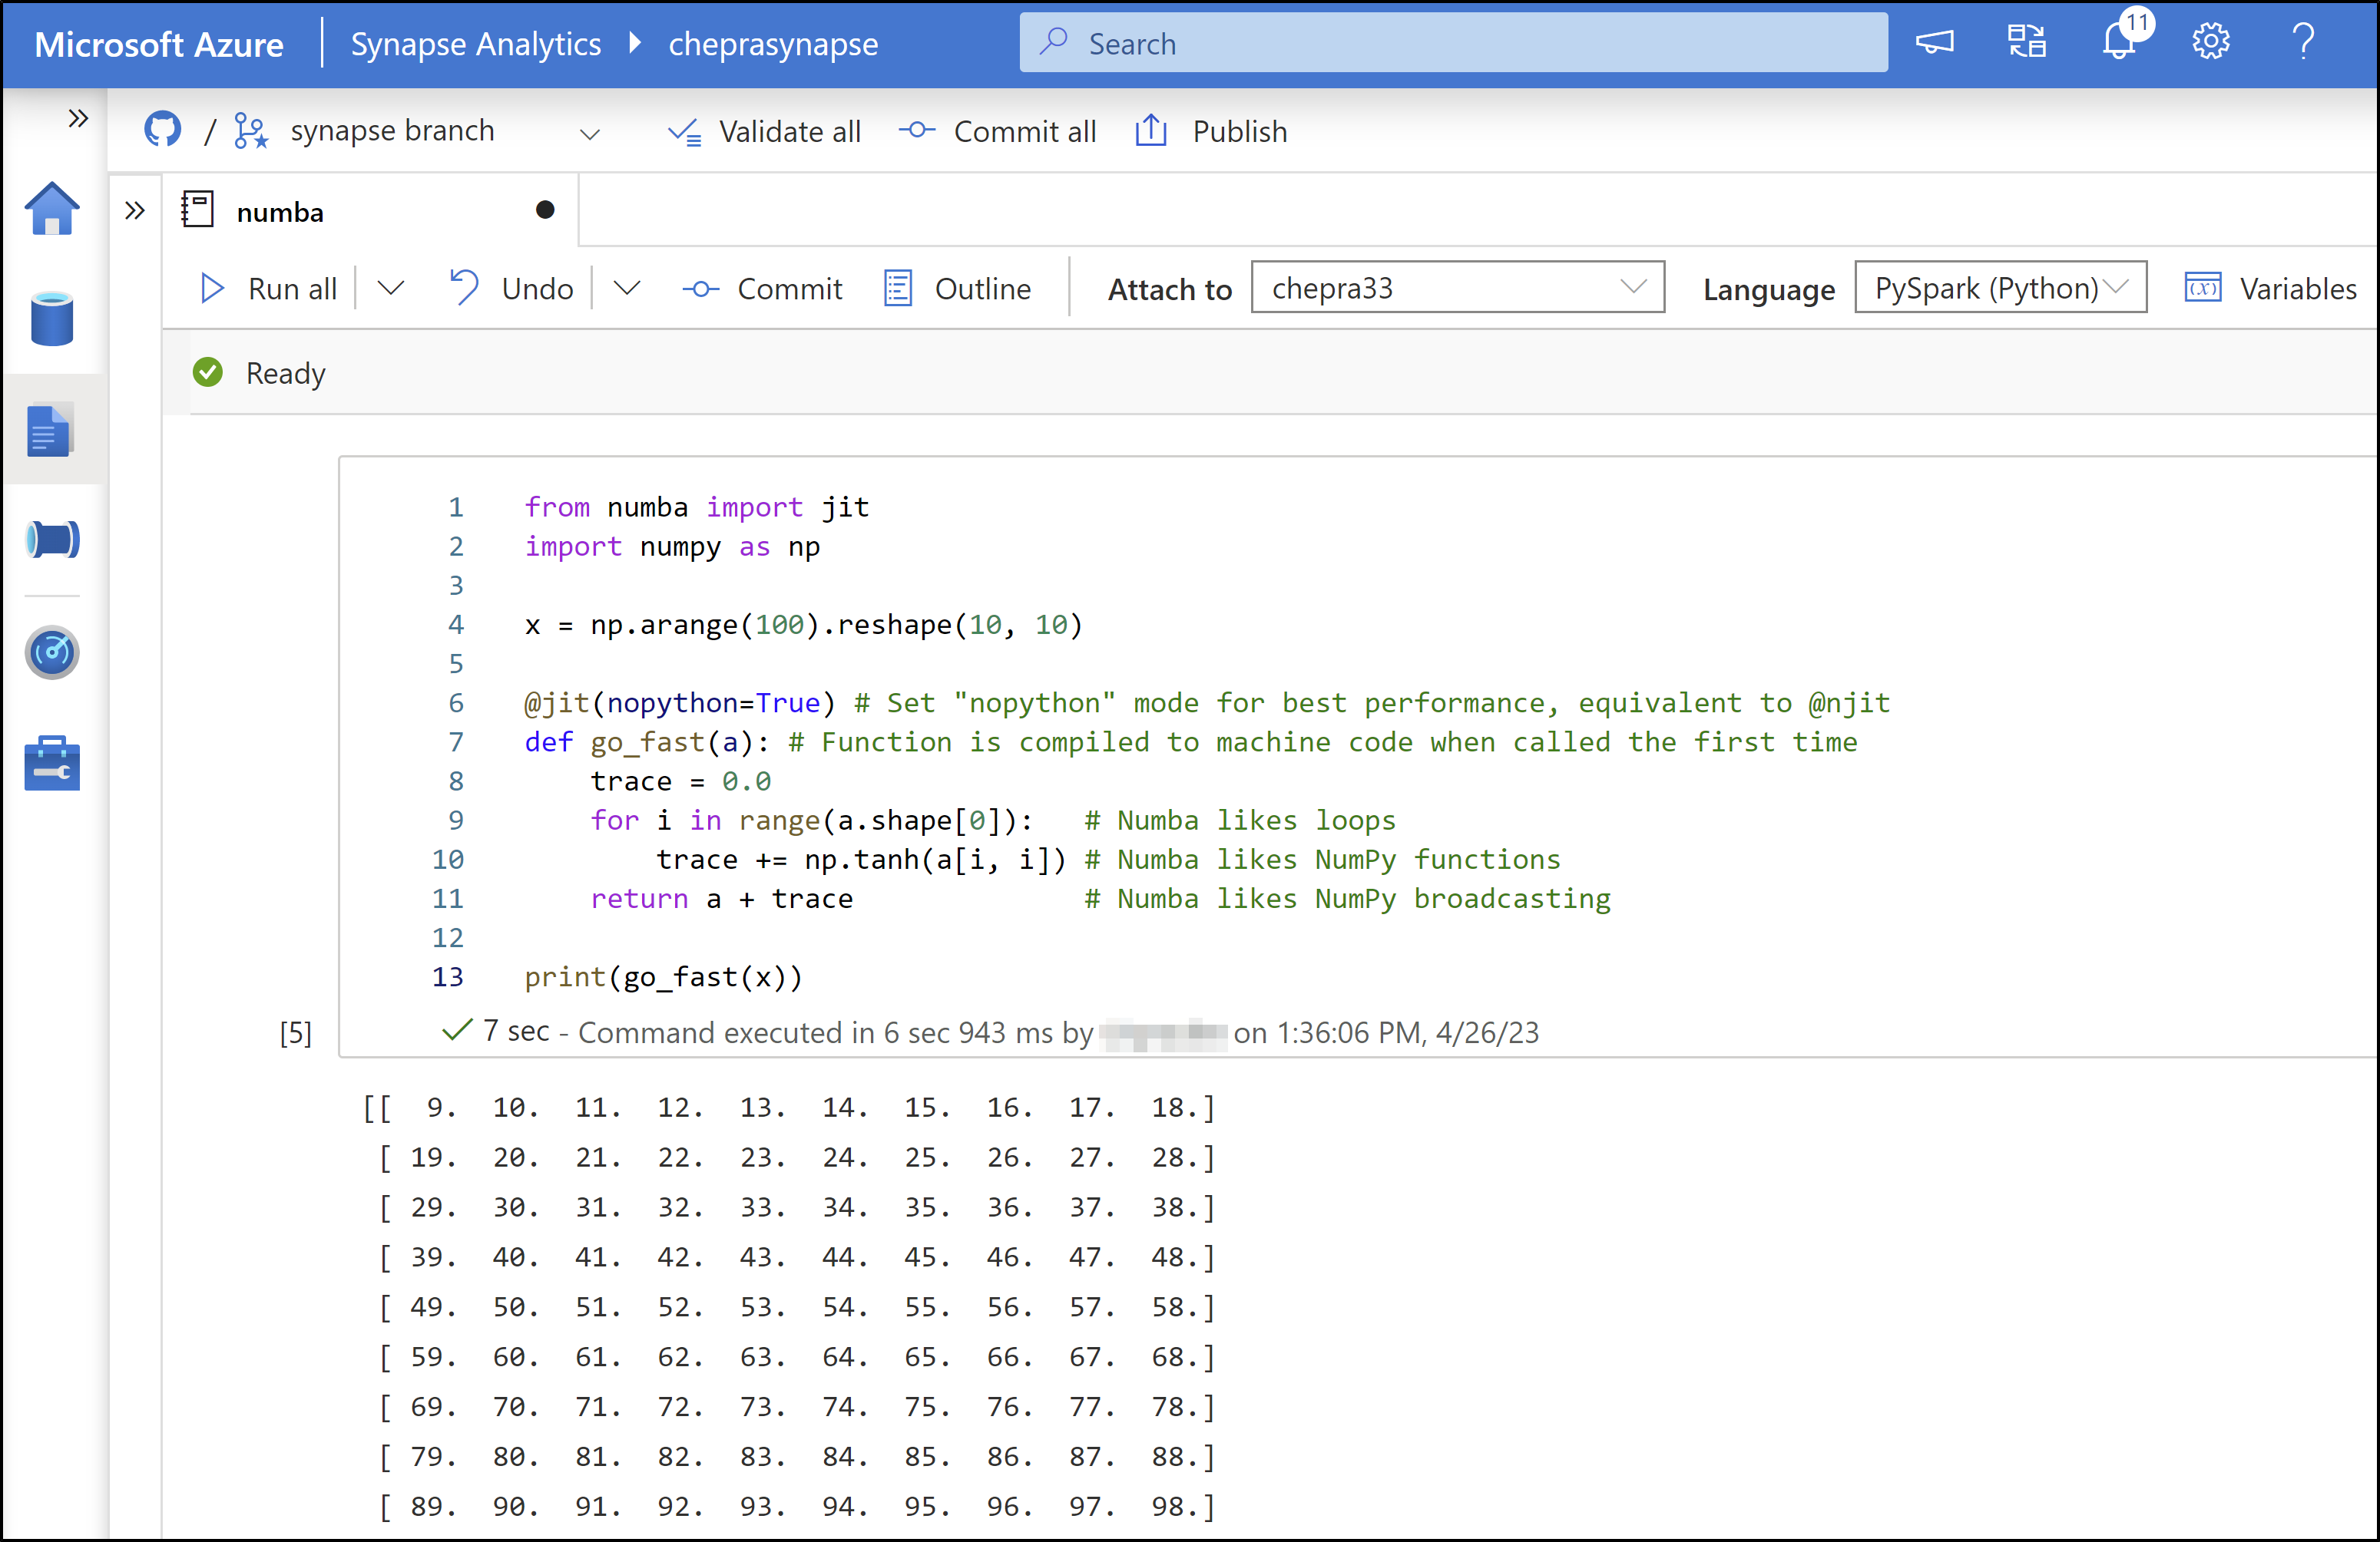The image size is (2380, 1542).
Task: Click the Outline page icon
Action: coord(898,289)
